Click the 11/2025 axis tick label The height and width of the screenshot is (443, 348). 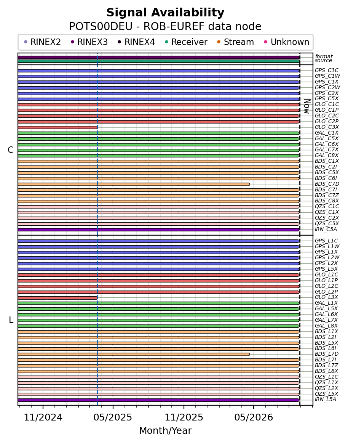(x=184, y=417)
